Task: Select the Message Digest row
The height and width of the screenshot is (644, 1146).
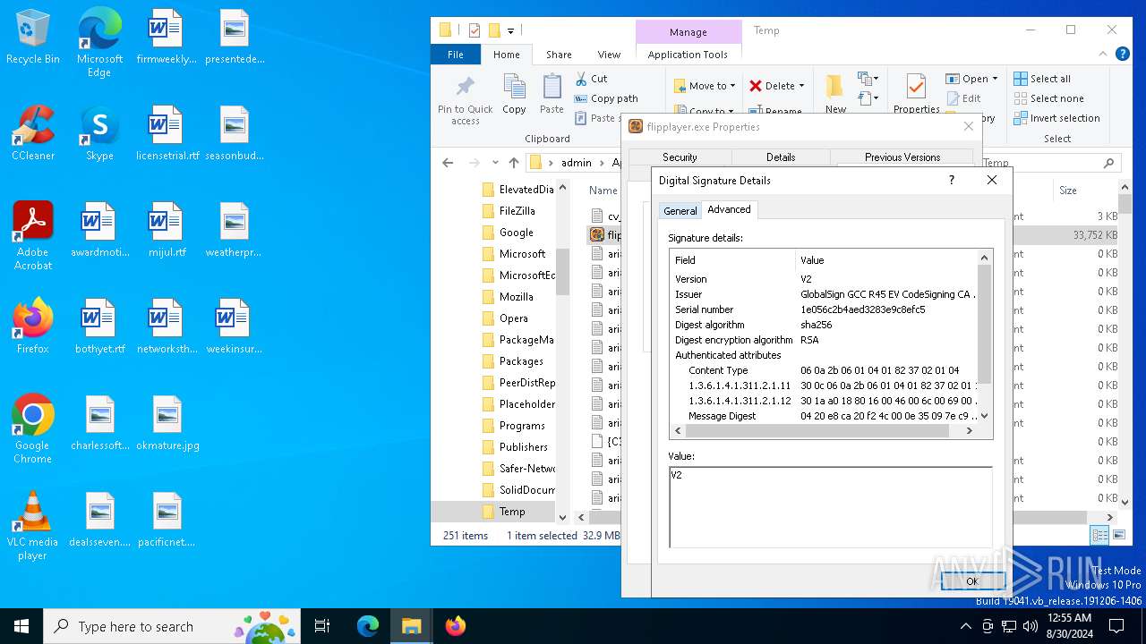Action: pos(825,416)
